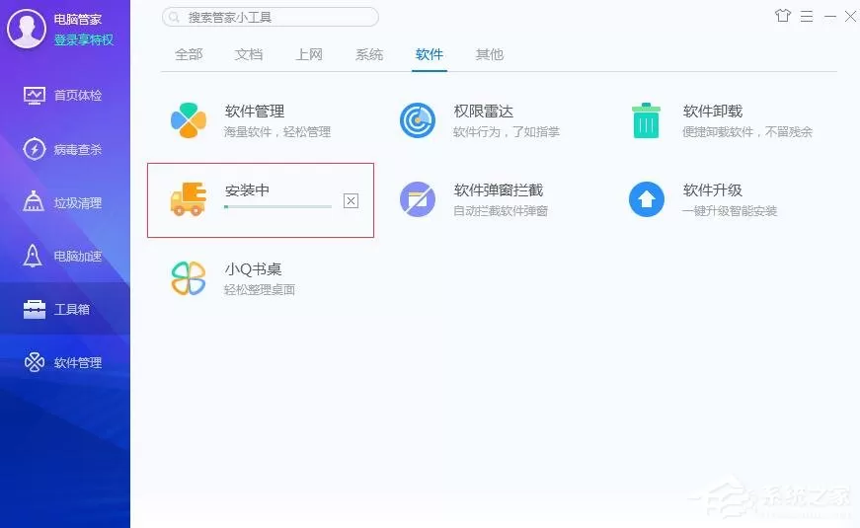Viewport: 860px width, 528px height.
Task: Click 海量软件，轻松管理 description
Action: pyautogui.click(x=277, y=132)
